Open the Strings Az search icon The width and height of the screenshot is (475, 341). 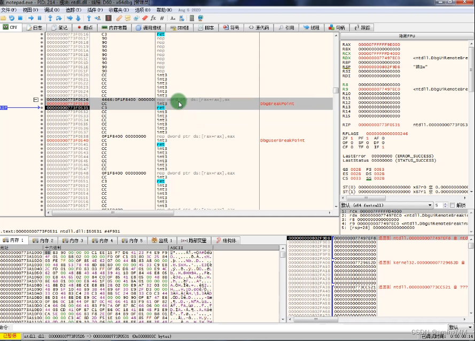pyautogui.click(x=173, y=18)
